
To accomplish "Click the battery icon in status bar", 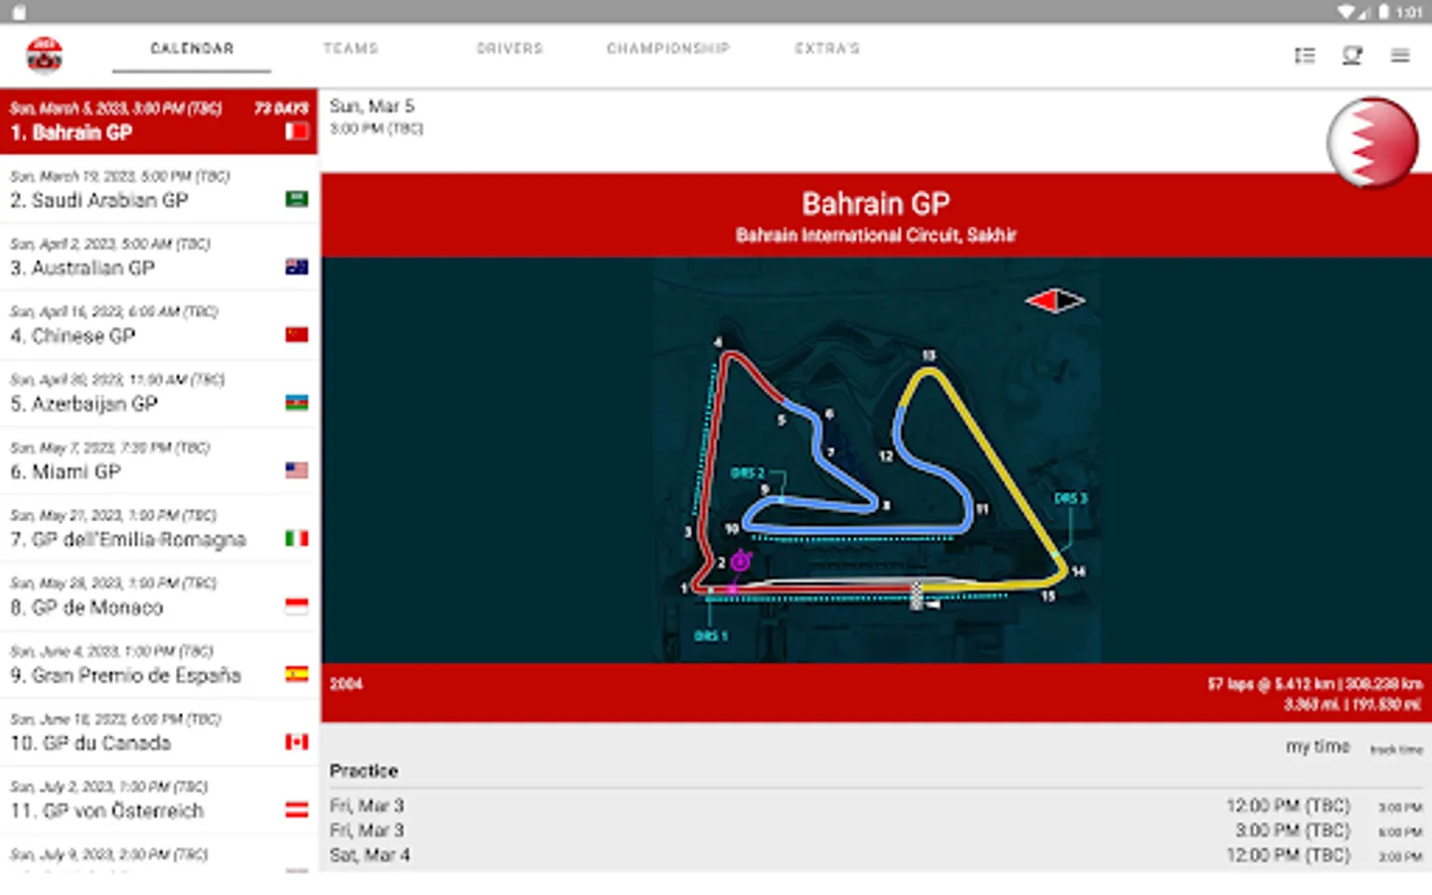I will click(1383, 12).
